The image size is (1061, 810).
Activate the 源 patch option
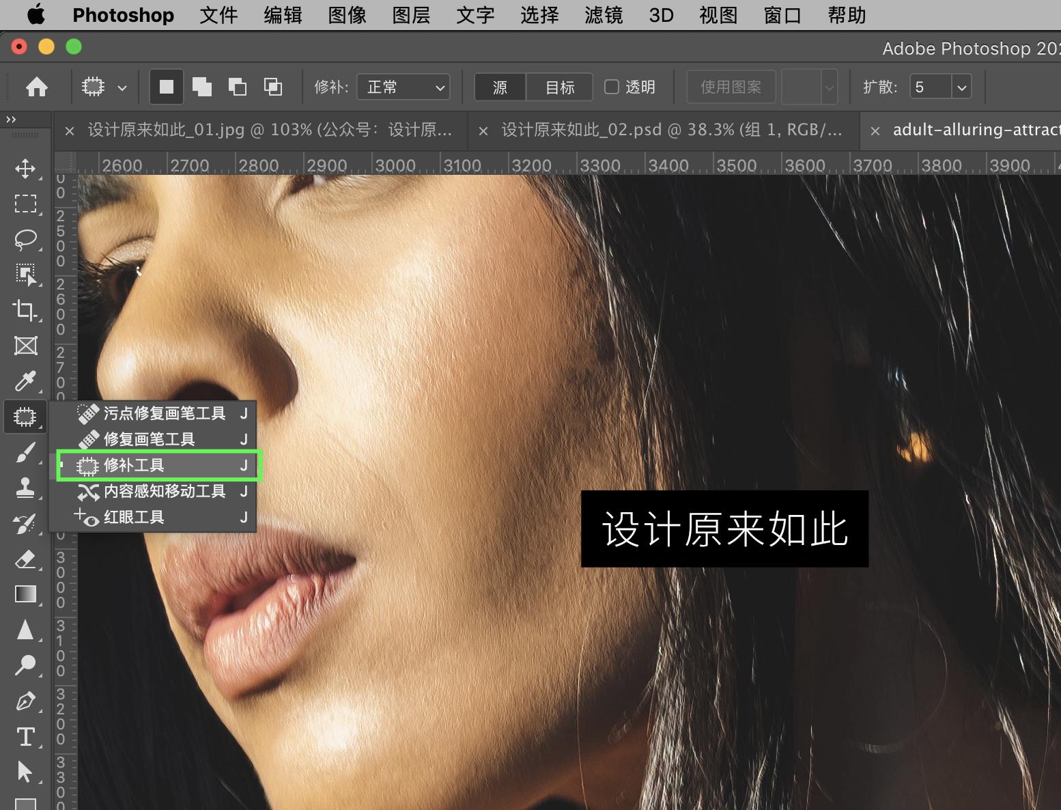click(x=499, y=87)
